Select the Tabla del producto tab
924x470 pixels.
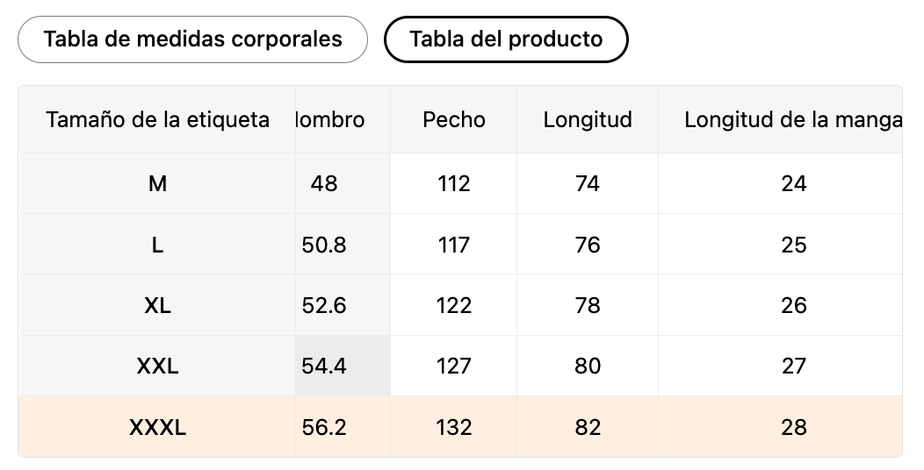pos(506,39)
